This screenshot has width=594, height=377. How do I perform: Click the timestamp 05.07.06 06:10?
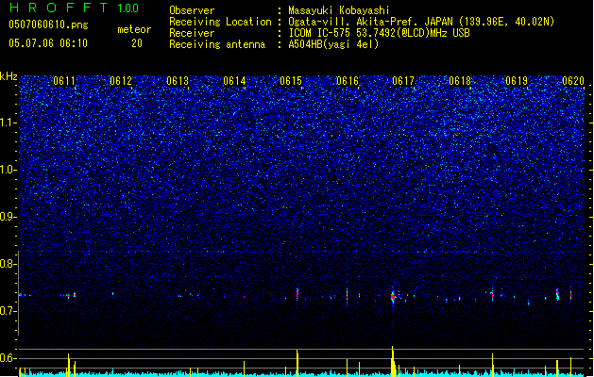point(48,43)
